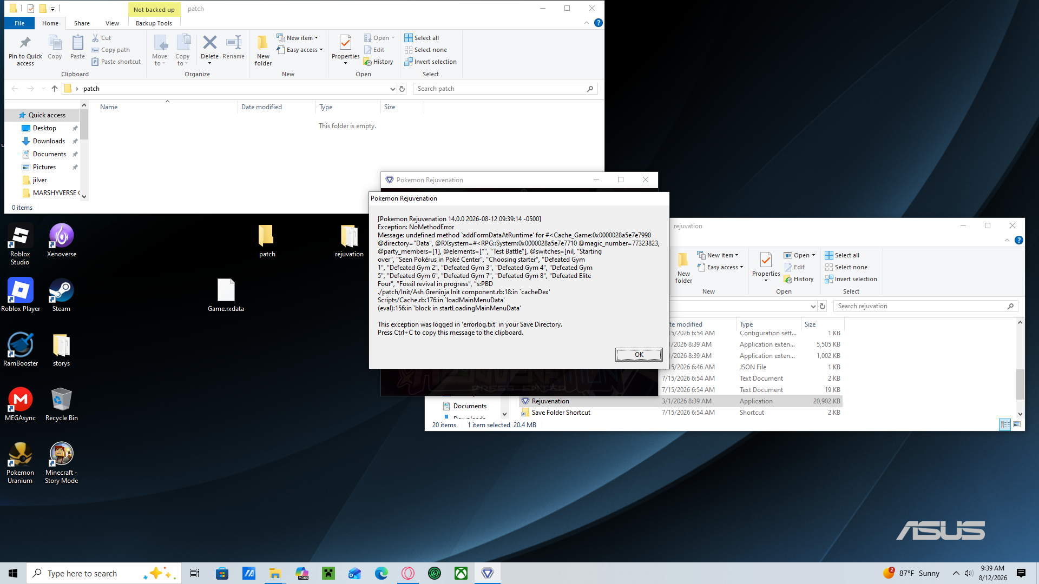
Task: Click OK in Pokemon Rejuvenation error dialog
Action: (639, 355)
